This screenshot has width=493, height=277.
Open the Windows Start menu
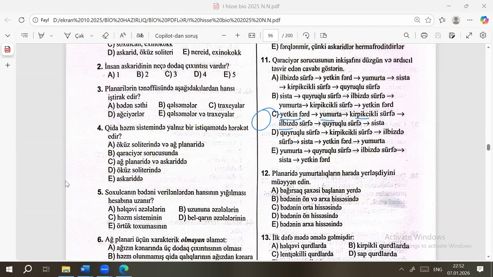coord(9,269)
